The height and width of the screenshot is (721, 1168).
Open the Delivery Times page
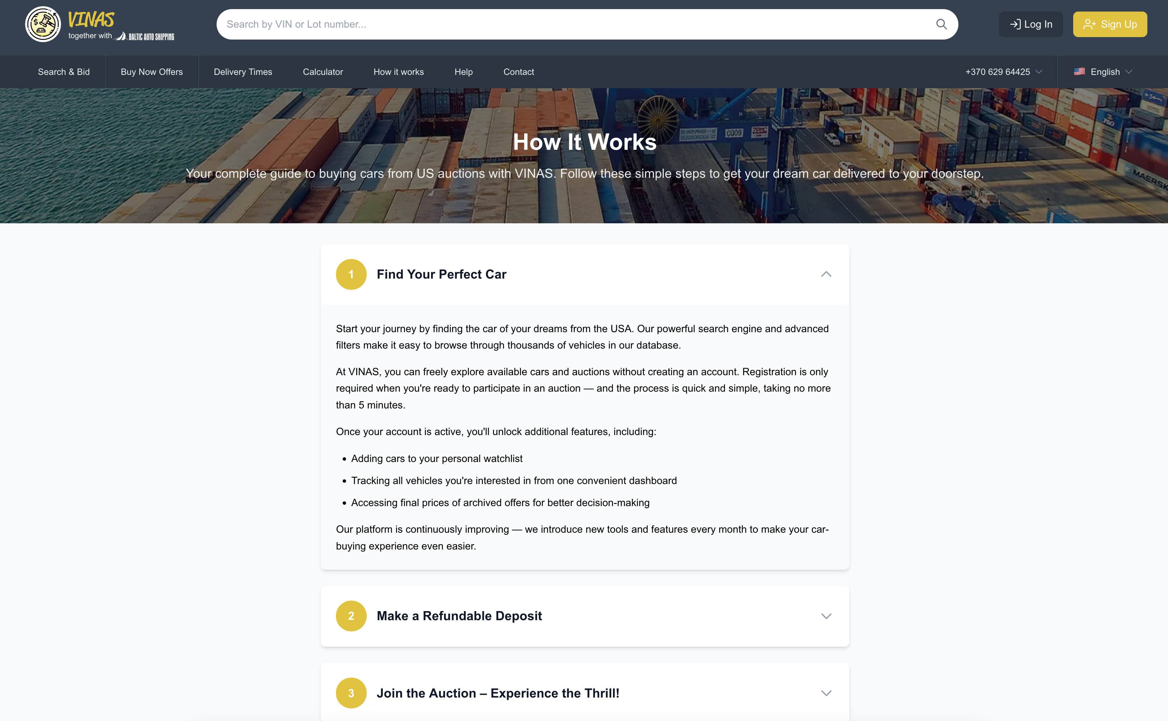(242, 71)
